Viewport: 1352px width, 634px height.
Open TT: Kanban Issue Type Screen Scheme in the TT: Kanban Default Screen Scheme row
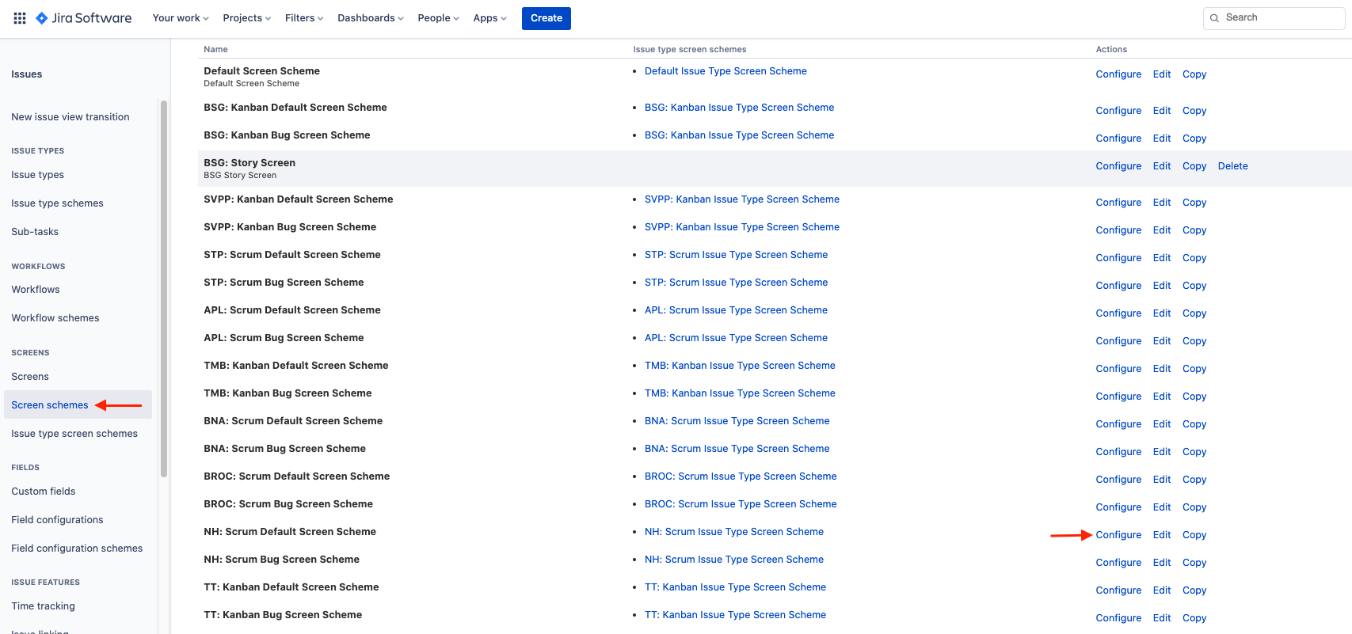click(x=735, y=587)
